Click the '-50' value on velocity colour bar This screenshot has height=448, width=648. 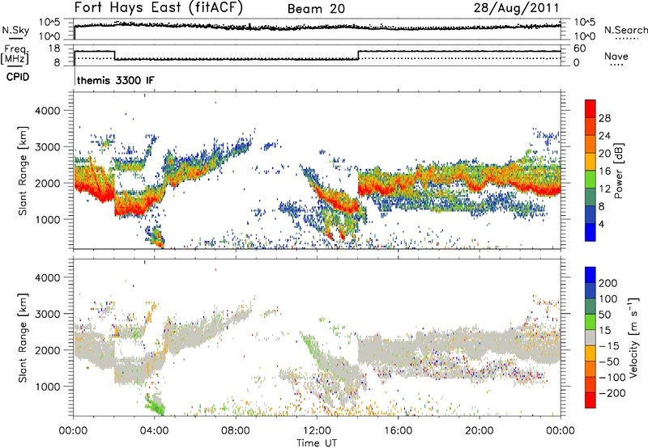(609, 361)
